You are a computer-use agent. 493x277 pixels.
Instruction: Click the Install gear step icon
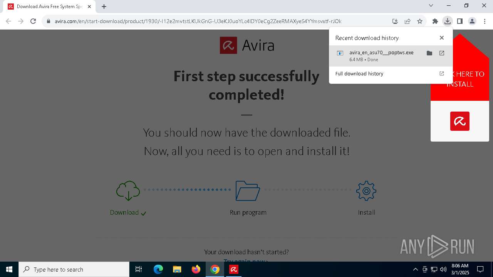(366, 191)
